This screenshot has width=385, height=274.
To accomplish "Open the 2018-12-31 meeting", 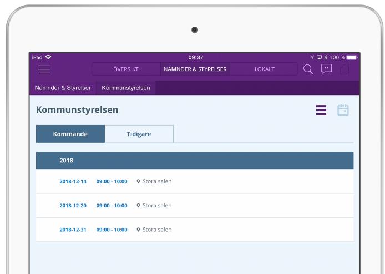I will pos(195,230).
